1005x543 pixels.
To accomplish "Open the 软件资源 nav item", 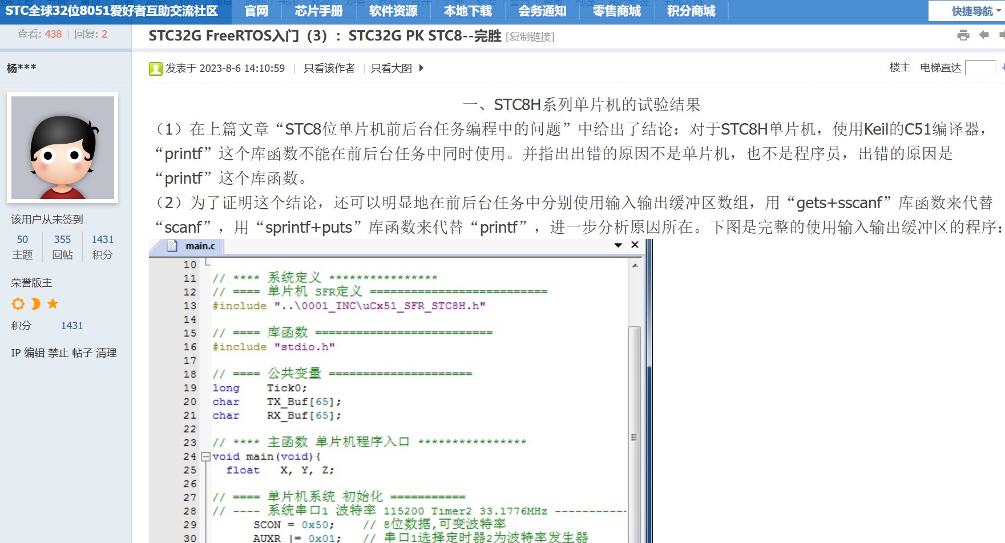I will coord(393,11).
